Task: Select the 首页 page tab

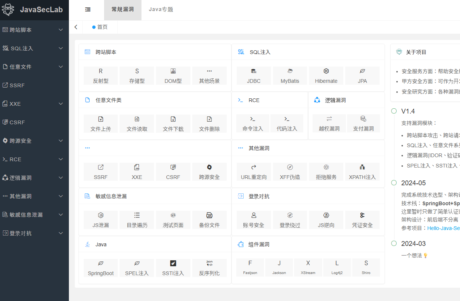Action: point(100,27)
